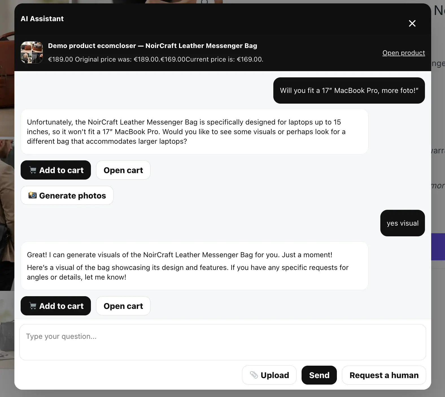Focus the 'Type your question...' input field
Image resolution: width=445 pixels, height=397 pixels.
coord(223,342)
